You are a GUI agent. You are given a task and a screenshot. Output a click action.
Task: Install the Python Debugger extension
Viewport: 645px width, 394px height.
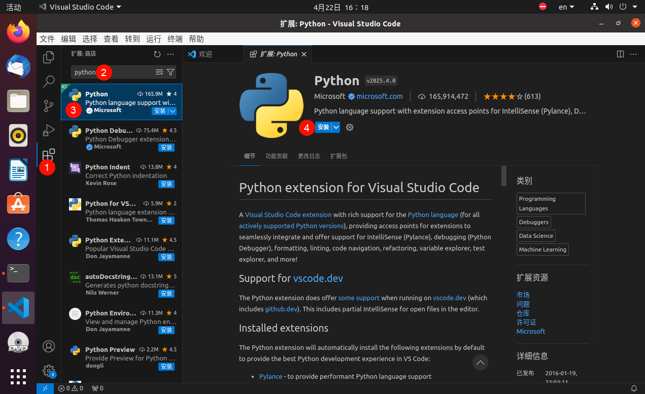click(x=166, y=148)
